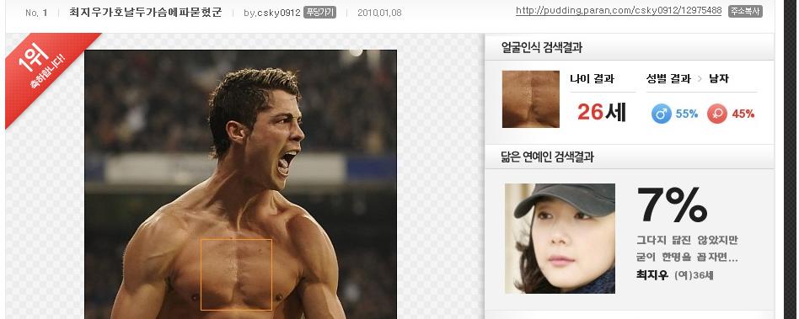Viewport: 799px width, 319px height.
Task: Click the 푸딩가기 badge next to csky0912
Action: [319, 13]
